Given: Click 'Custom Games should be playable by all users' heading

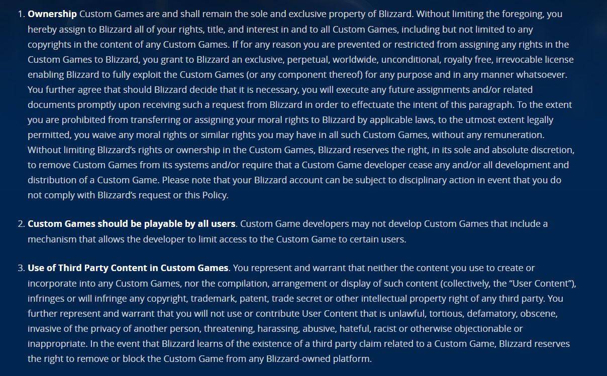Looking at the screenshot, I should [x=132, y=224].
